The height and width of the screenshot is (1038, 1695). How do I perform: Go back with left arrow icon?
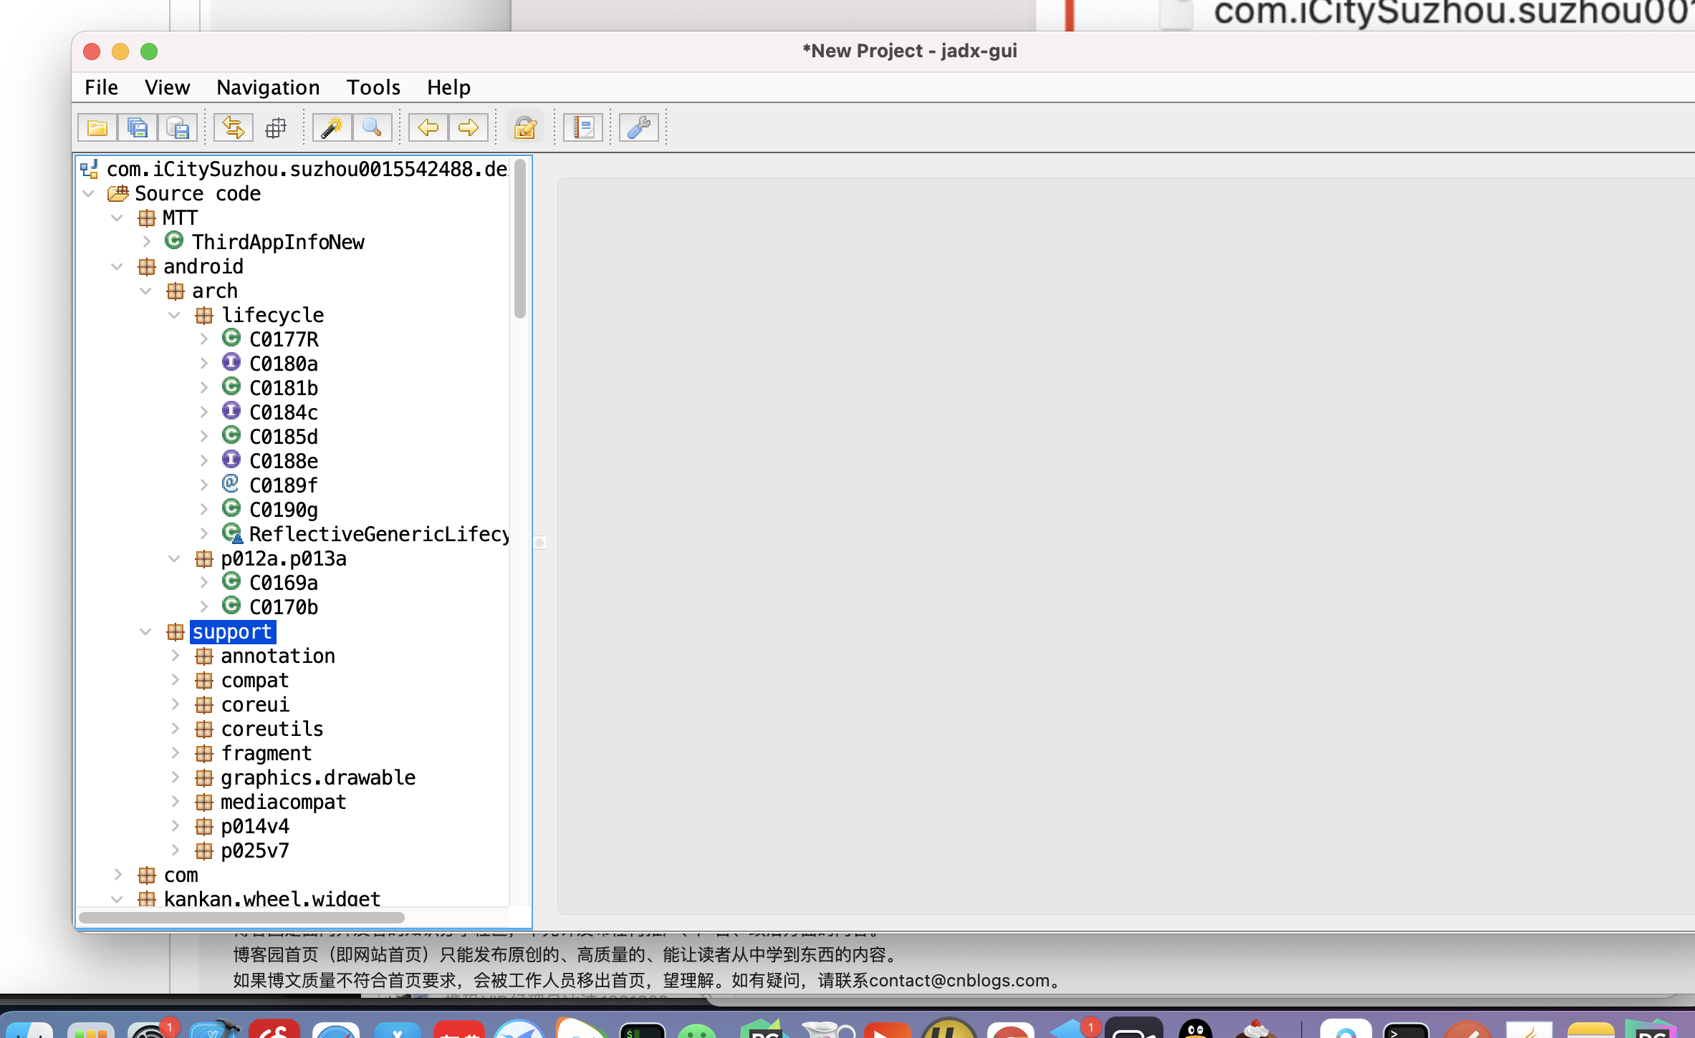tap(428, 128)
